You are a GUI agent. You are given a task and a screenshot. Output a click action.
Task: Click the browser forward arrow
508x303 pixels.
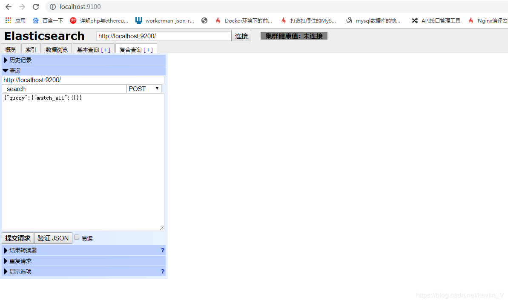(22, 6)
